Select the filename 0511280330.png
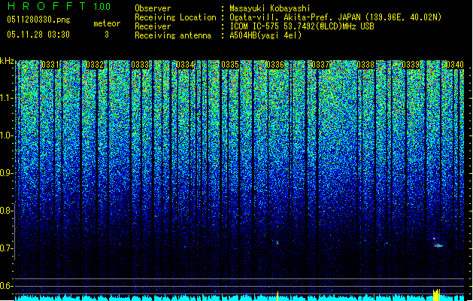The image size is (473, 301). click(38, 20)
